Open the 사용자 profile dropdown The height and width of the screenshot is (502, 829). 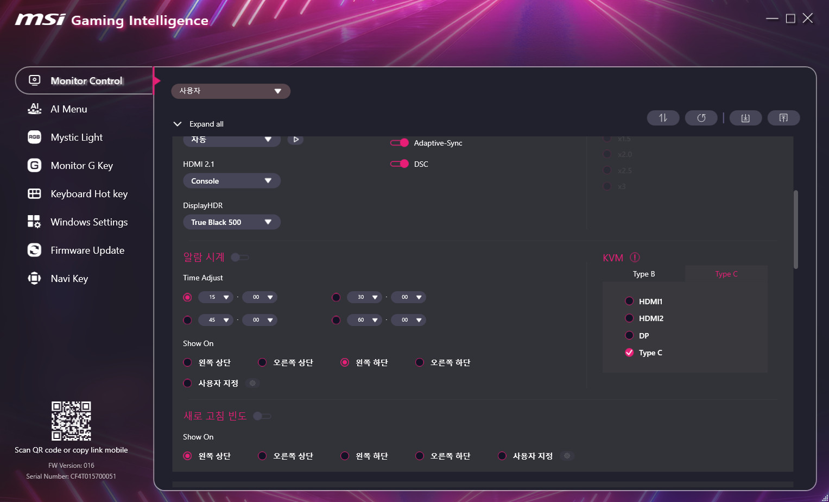[x=230, y=91]
